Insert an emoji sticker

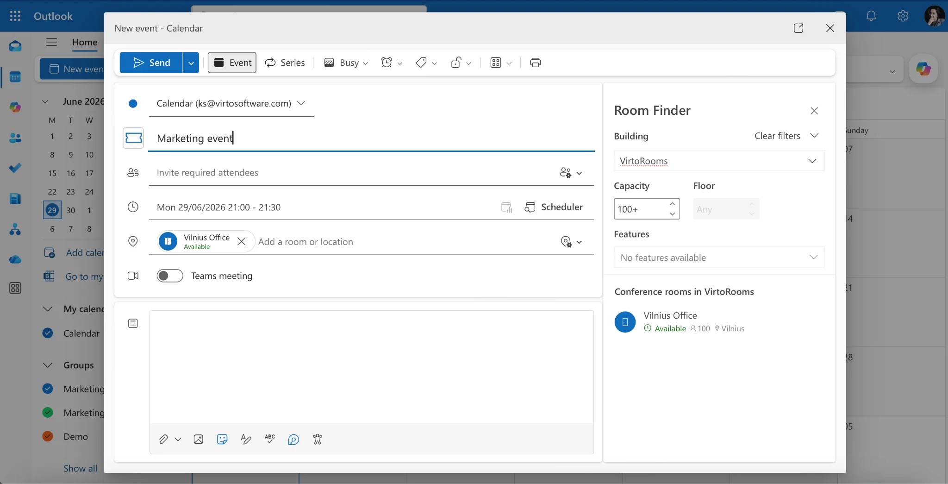click(222, 439)
